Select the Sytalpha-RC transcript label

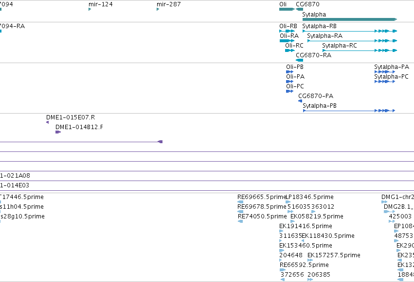tap(340, 46)
